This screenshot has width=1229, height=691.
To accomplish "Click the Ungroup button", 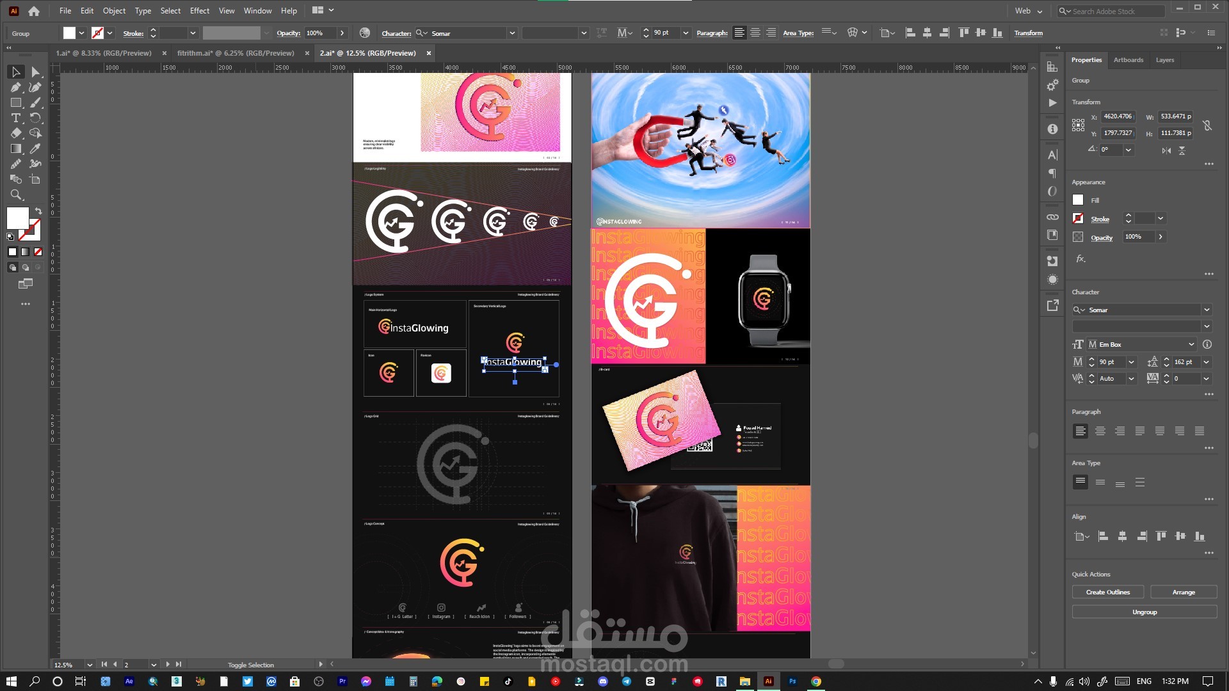I will tap(1144, 612).
